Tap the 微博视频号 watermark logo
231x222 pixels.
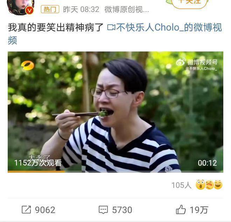click(x=197, y=62)
